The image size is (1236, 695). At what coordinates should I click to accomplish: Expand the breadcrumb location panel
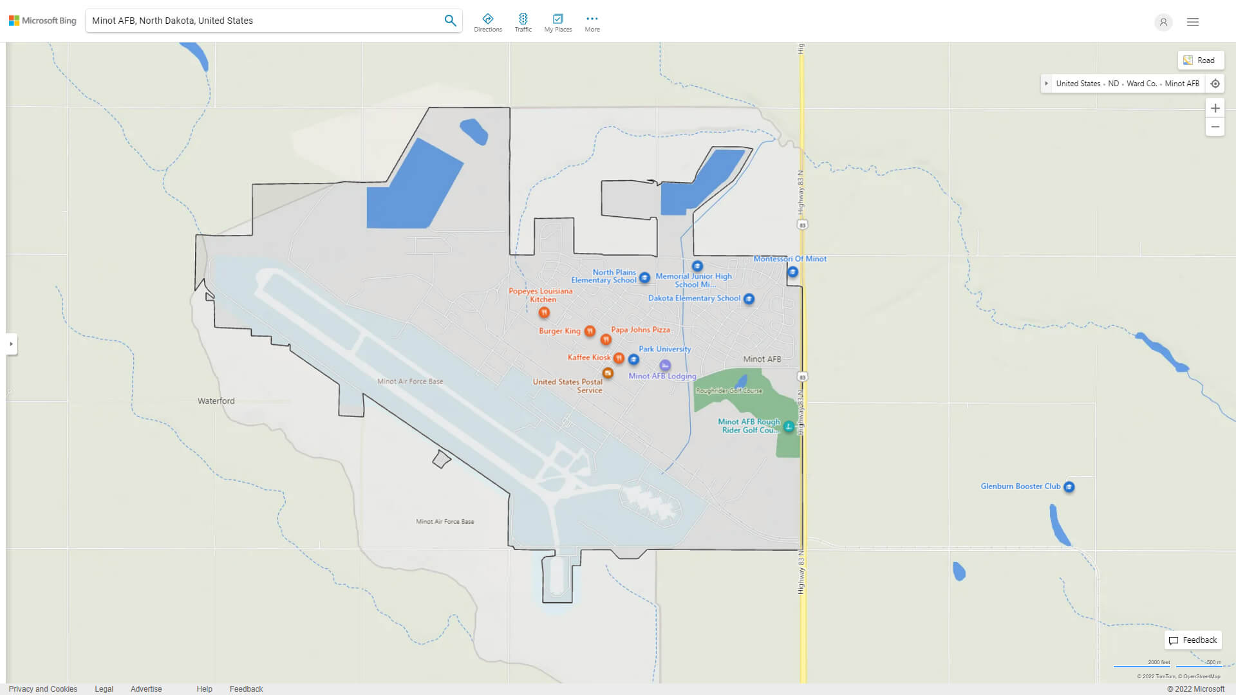click(1047, 84)
